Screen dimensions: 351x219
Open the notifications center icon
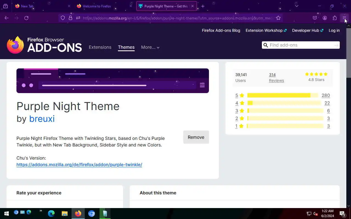342,214
